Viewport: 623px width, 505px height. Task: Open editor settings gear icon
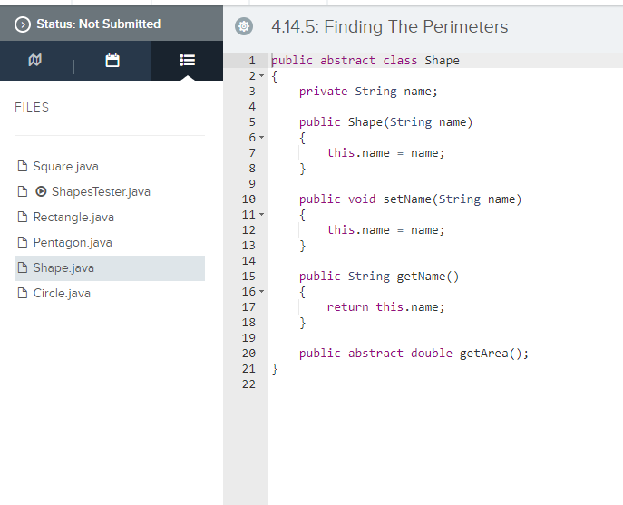[x=244, y=26]
